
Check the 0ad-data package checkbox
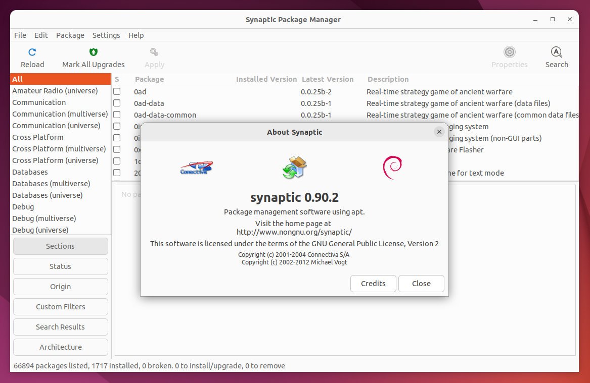point(117,103)
